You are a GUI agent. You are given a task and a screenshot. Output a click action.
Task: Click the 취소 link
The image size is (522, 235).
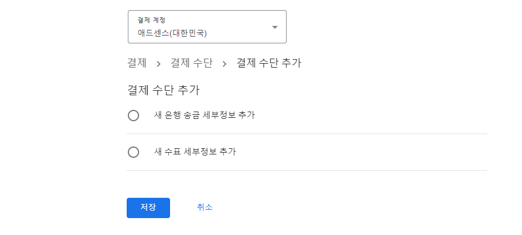(205, 207)
